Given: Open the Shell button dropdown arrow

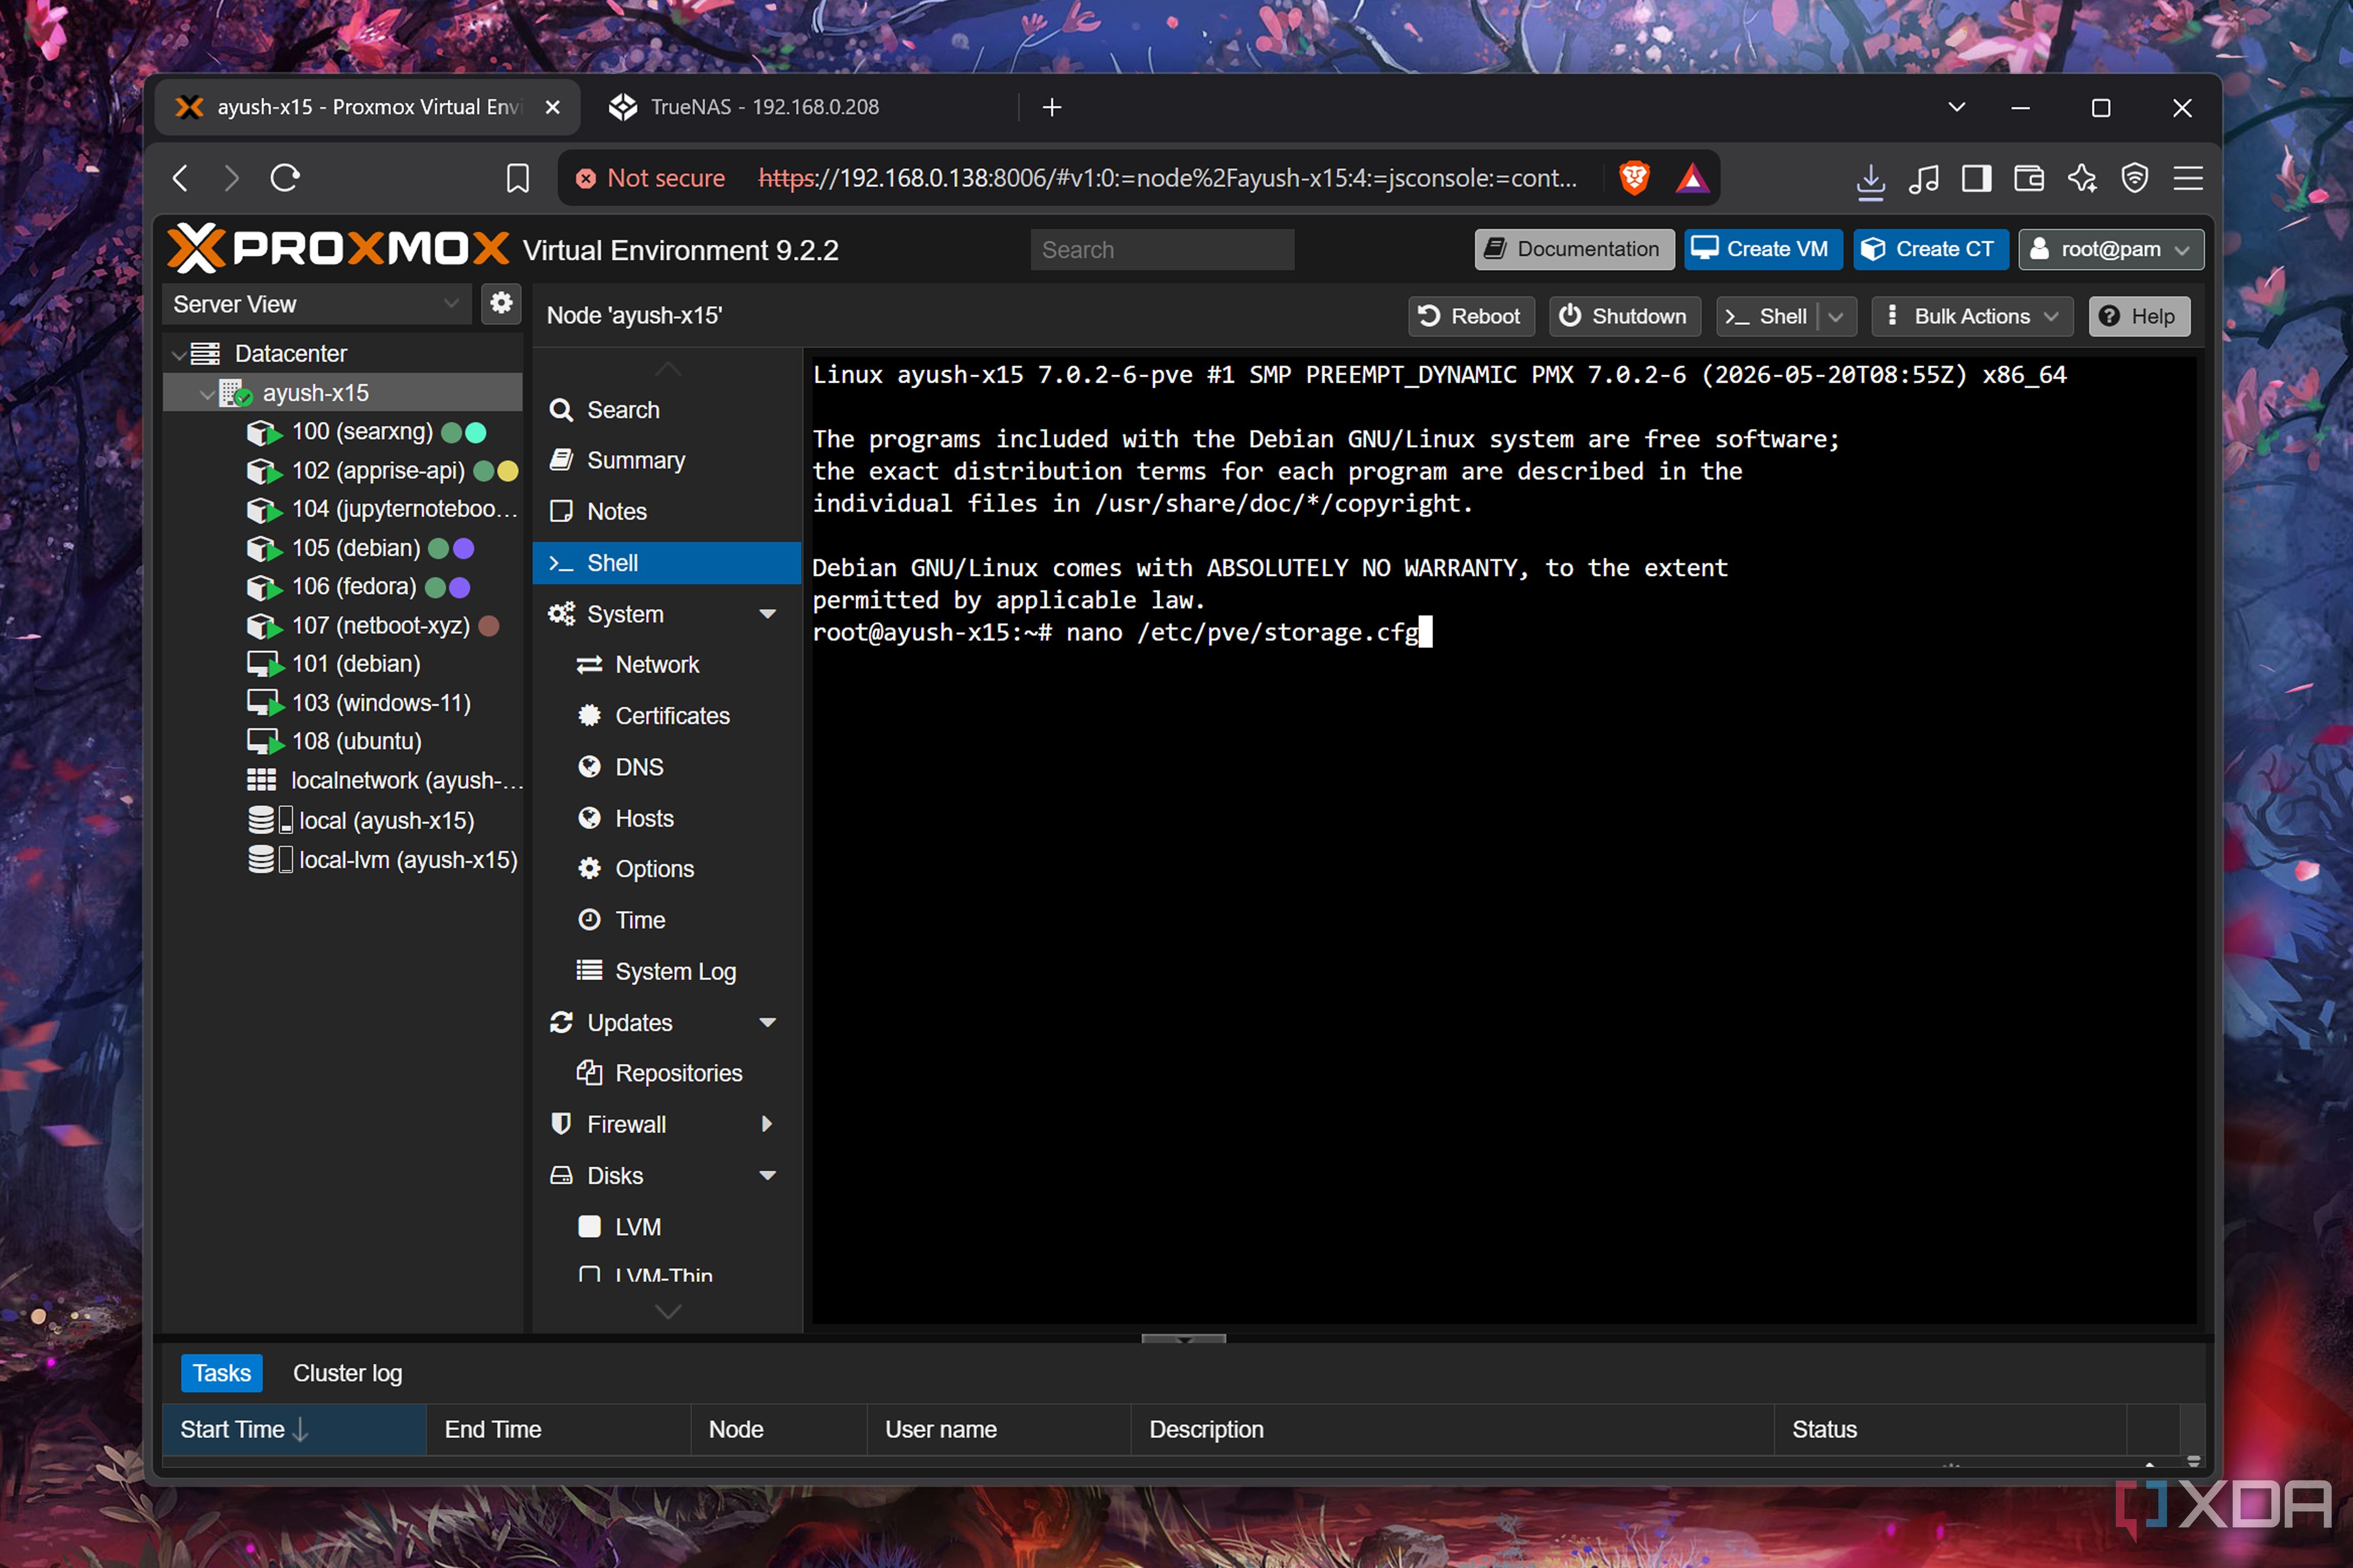Looking at the screenshot, I should (x=1837, y=317).
